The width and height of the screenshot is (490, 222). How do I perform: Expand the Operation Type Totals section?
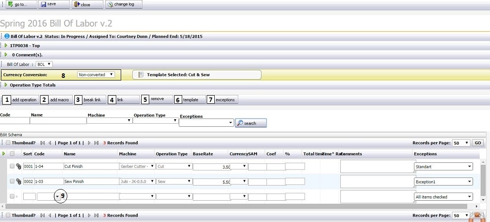click(6, 85)
